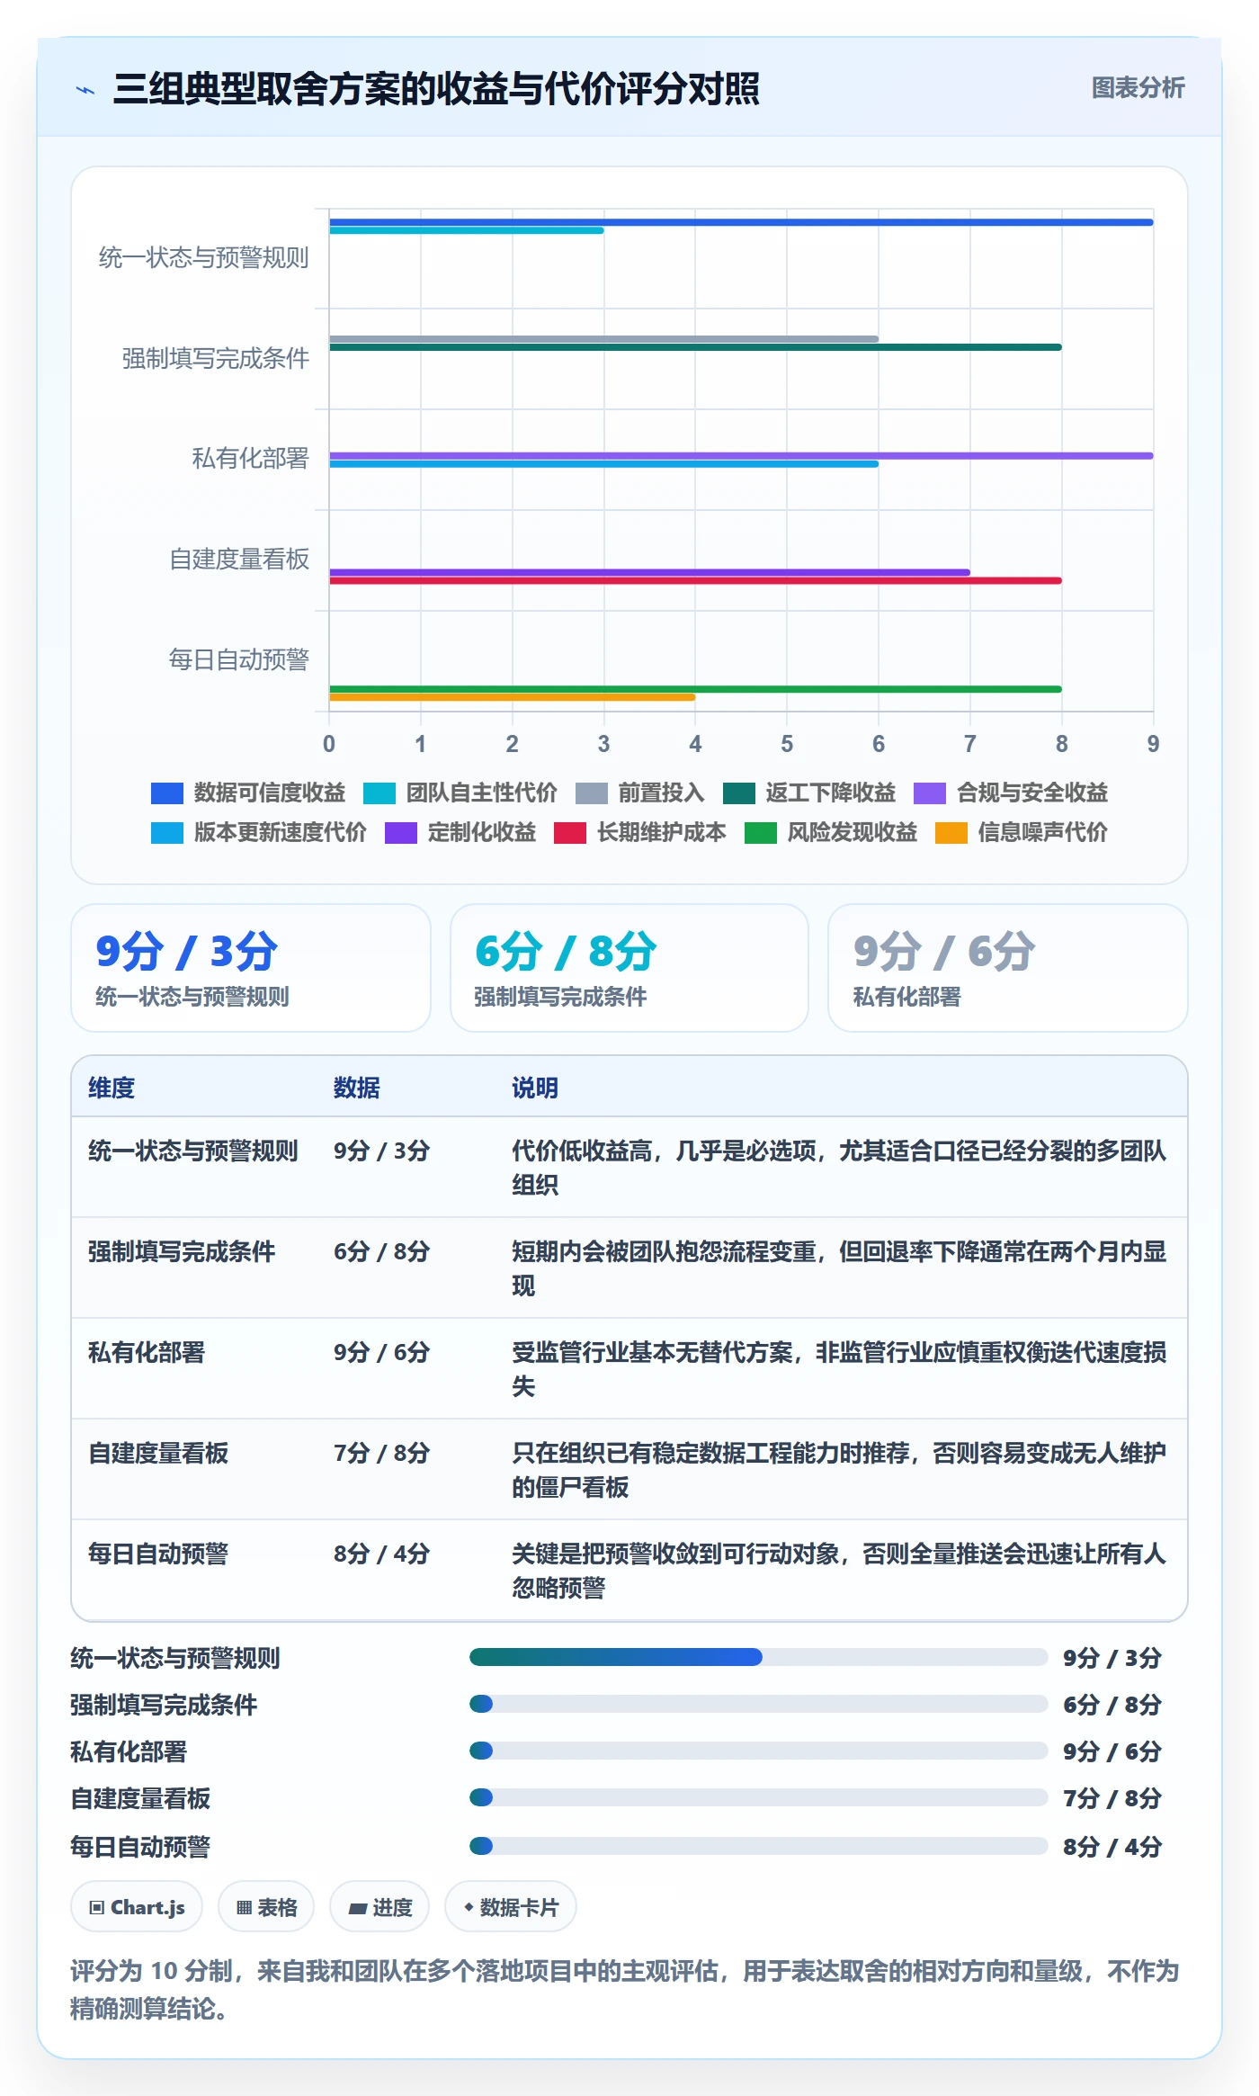Viewport: 1259px width, 2096px height.
Task: Toggle the 团队自主性代价 legend item
Action: (460, 793)
